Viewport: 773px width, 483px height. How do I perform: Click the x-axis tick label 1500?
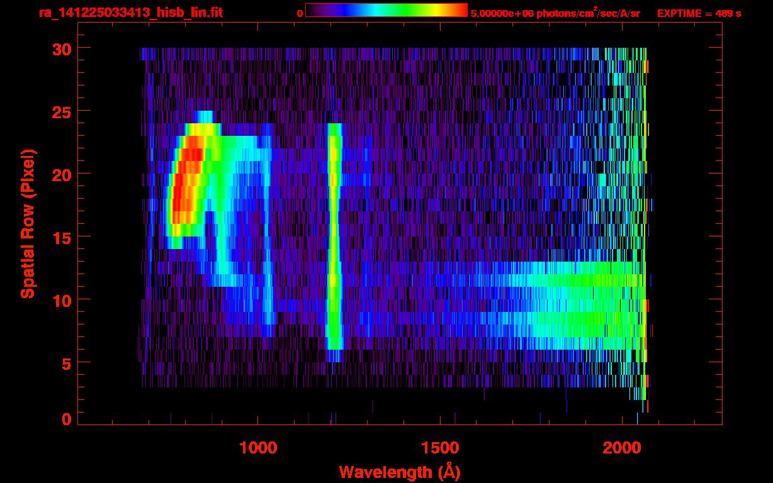(x=440, y=448)
